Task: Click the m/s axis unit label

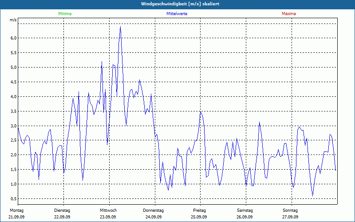Action: click(13, 20)
